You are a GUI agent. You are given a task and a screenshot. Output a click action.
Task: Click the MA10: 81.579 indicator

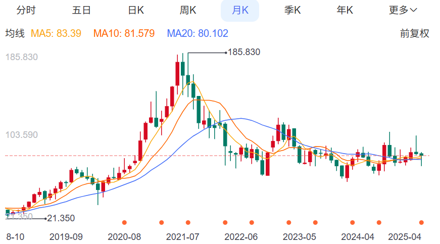pos(124,33)
